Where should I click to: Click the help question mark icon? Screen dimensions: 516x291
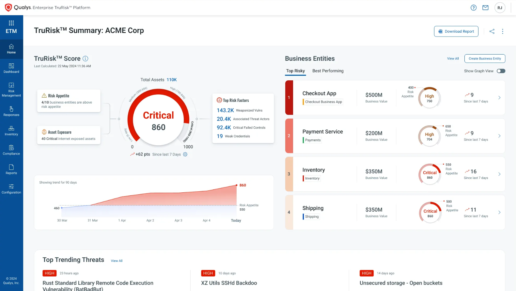tap(473, 8)
